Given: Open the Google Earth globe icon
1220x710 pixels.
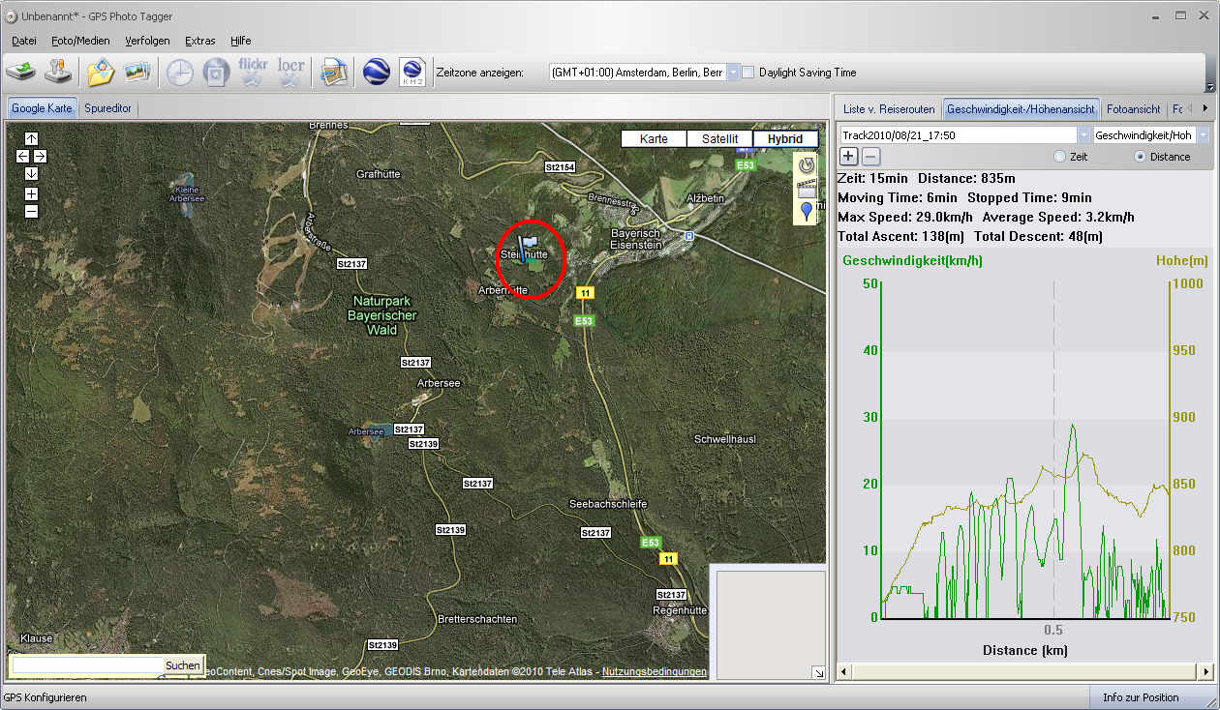Looking at the screenshot, I should pyautogui.click(x=377, y=72).
